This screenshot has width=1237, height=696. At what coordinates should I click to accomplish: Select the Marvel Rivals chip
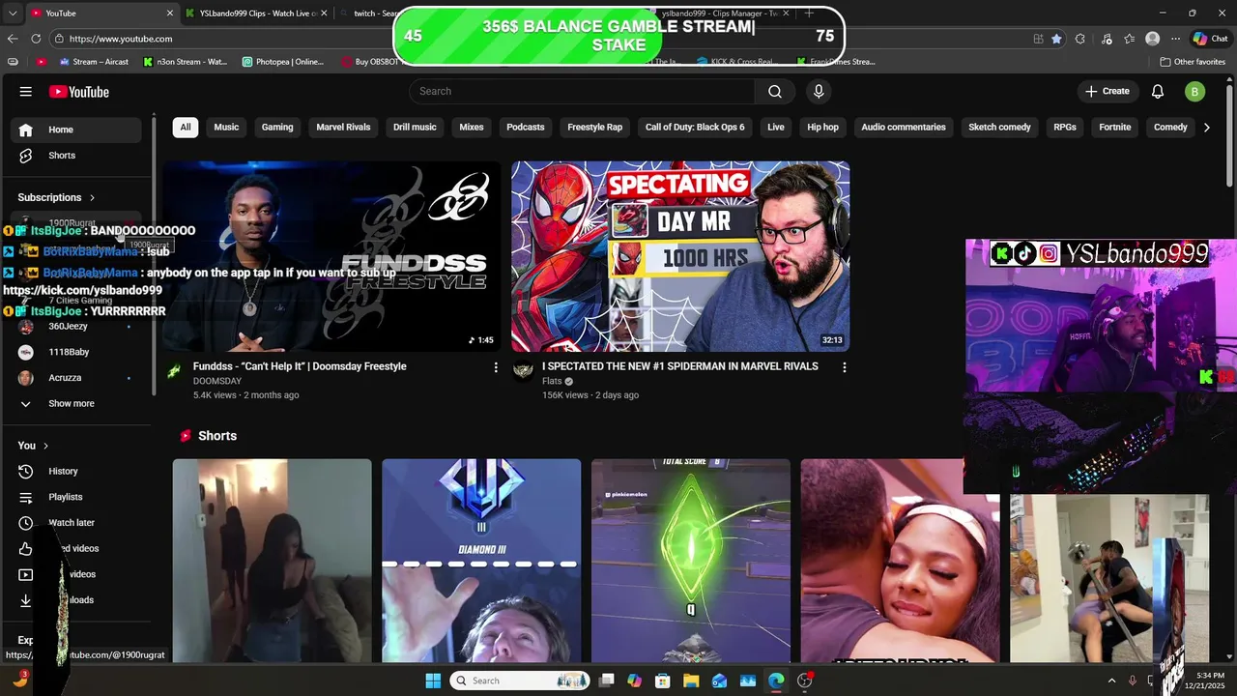coord(343,127)
